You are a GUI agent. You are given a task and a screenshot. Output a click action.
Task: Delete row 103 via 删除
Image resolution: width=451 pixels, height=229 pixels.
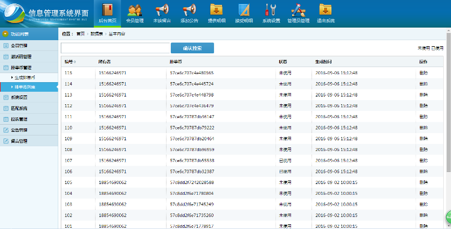coord(423,204)
